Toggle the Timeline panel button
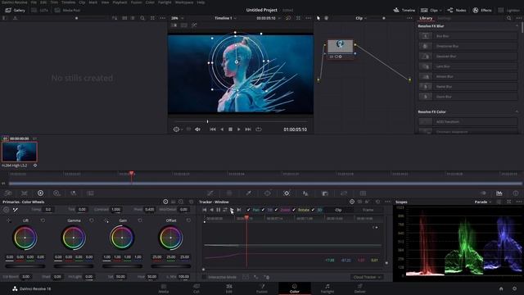 click(x=404, y=11)
